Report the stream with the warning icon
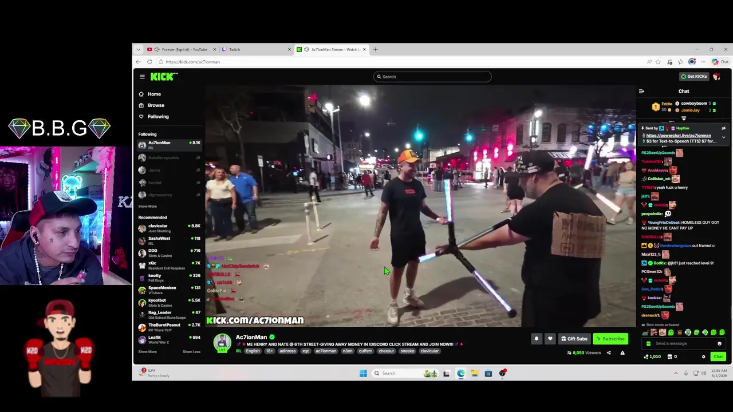The width and height of the screenshot is (733, 412). [622, 353]
